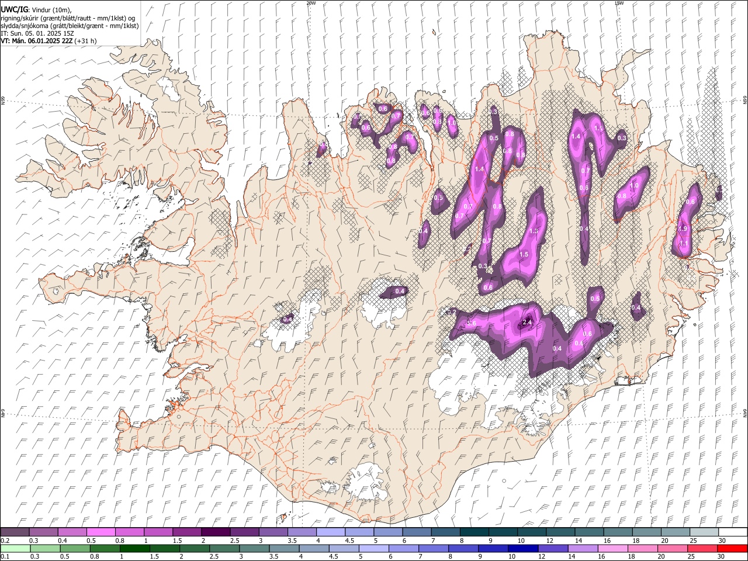Click the bright pink 0.5–0.8 snow legend swatch

[x=101, y=532]
